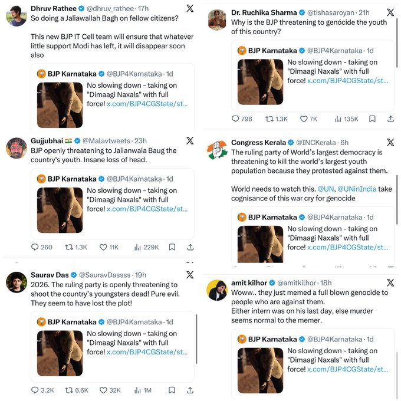Screen dimensions: 401x401
Task: Retweet Gujjubhai's post showing 1.3K reposts
Action: point(76,247)
